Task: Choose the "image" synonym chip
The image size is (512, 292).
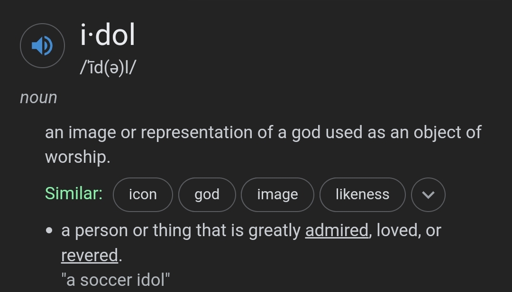Action: tap(277, 195)
